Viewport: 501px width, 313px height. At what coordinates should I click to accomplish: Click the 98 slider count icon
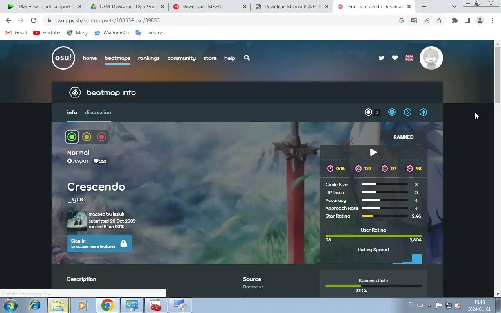(x=410, y=169)
